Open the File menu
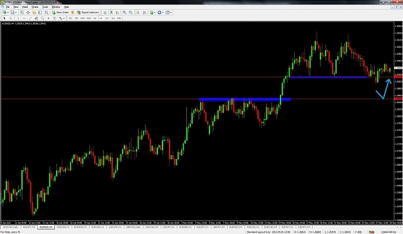This screenshot has width=403, height=234. point(8,7)
